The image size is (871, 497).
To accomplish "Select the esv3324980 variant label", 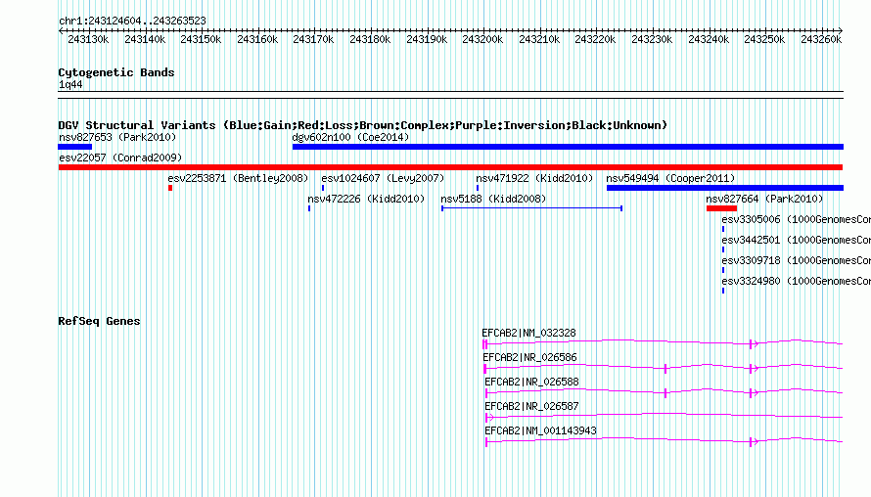I will [796, 281].
